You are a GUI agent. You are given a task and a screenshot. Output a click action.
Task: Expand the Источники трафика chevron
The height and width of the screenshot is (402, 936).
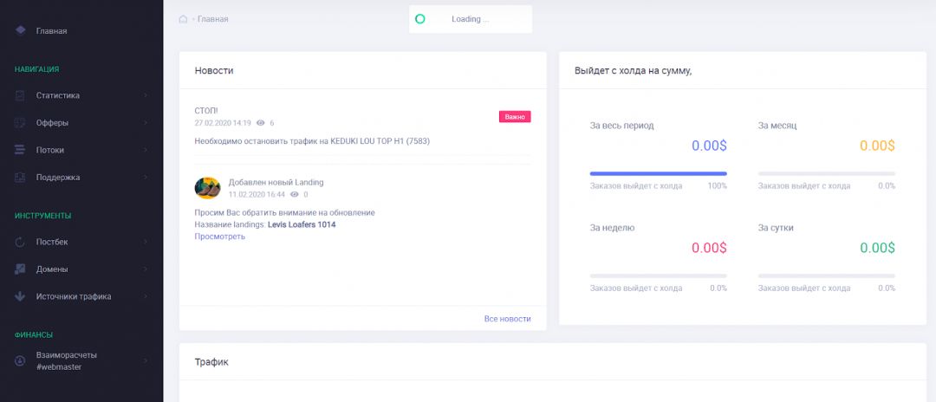coord(146,296)
